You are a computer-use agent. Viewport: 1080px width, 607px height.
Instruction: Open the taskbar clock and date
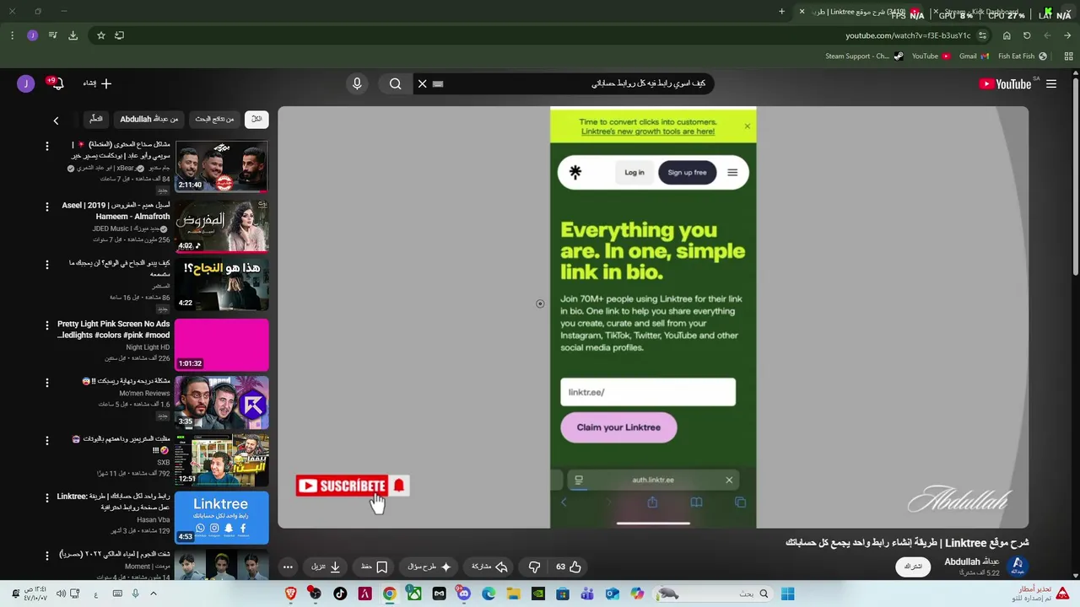tap(36, 594)
